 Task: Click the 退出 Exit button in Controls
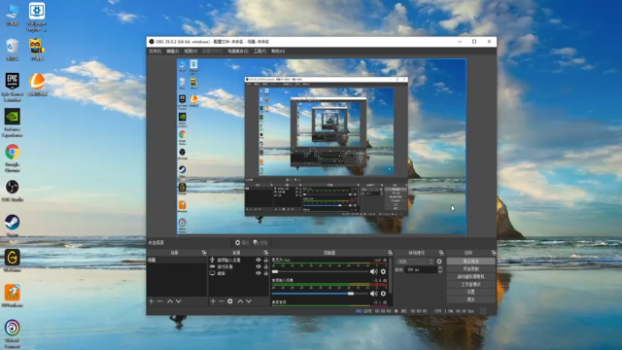coord(470,299)
